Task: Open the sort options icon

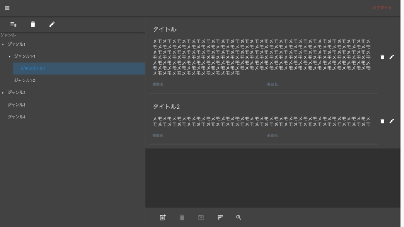Action: (220, 217)
